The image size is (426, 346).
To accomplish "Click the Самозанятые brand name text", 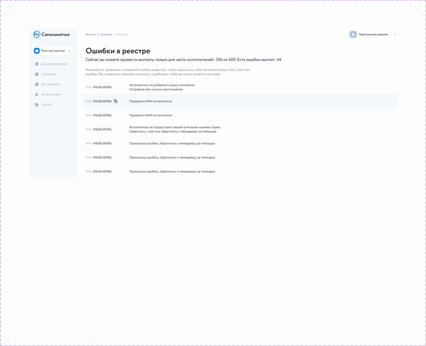I will pyautogui.click(x=55, y=35).
